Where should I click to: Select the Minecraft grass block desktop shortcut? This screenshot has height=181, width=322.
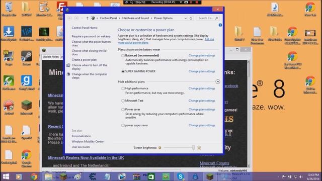pos(27,107)
